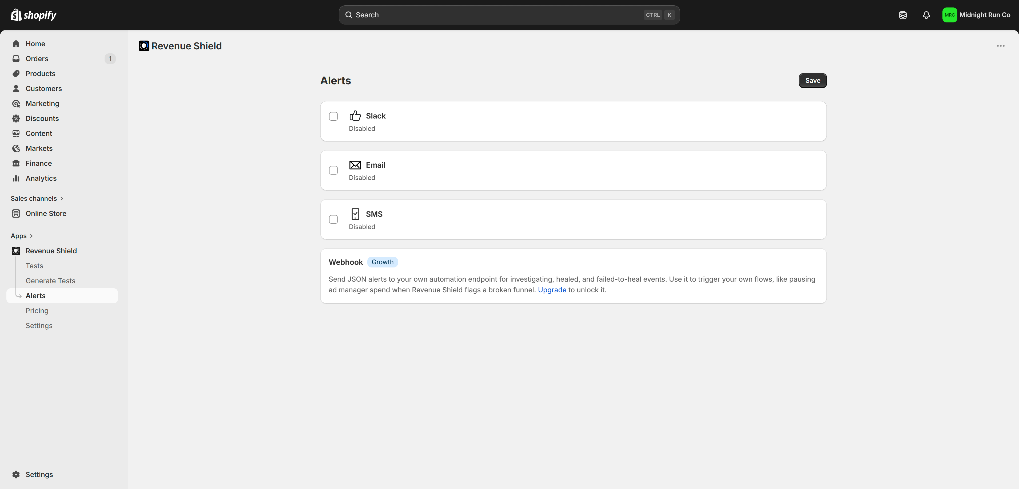This screenshot has height=489, width=1019.
Task: Click the Slack label text
Action: pyautogui.click(x=375, y=116)
